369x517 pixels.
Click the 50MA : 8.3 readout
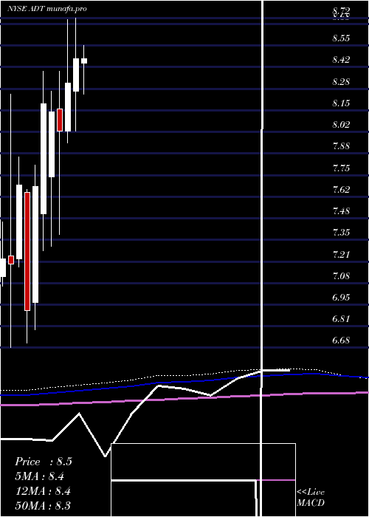tap(43, 506)
